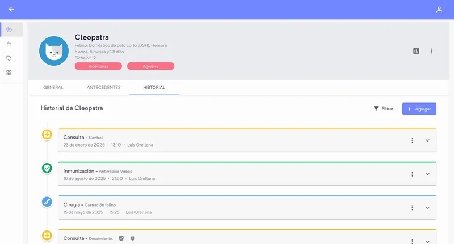Click the date 23 de enero de 2026
The width and height of the screenshot is (454, 244).
[x=84, y=145]
